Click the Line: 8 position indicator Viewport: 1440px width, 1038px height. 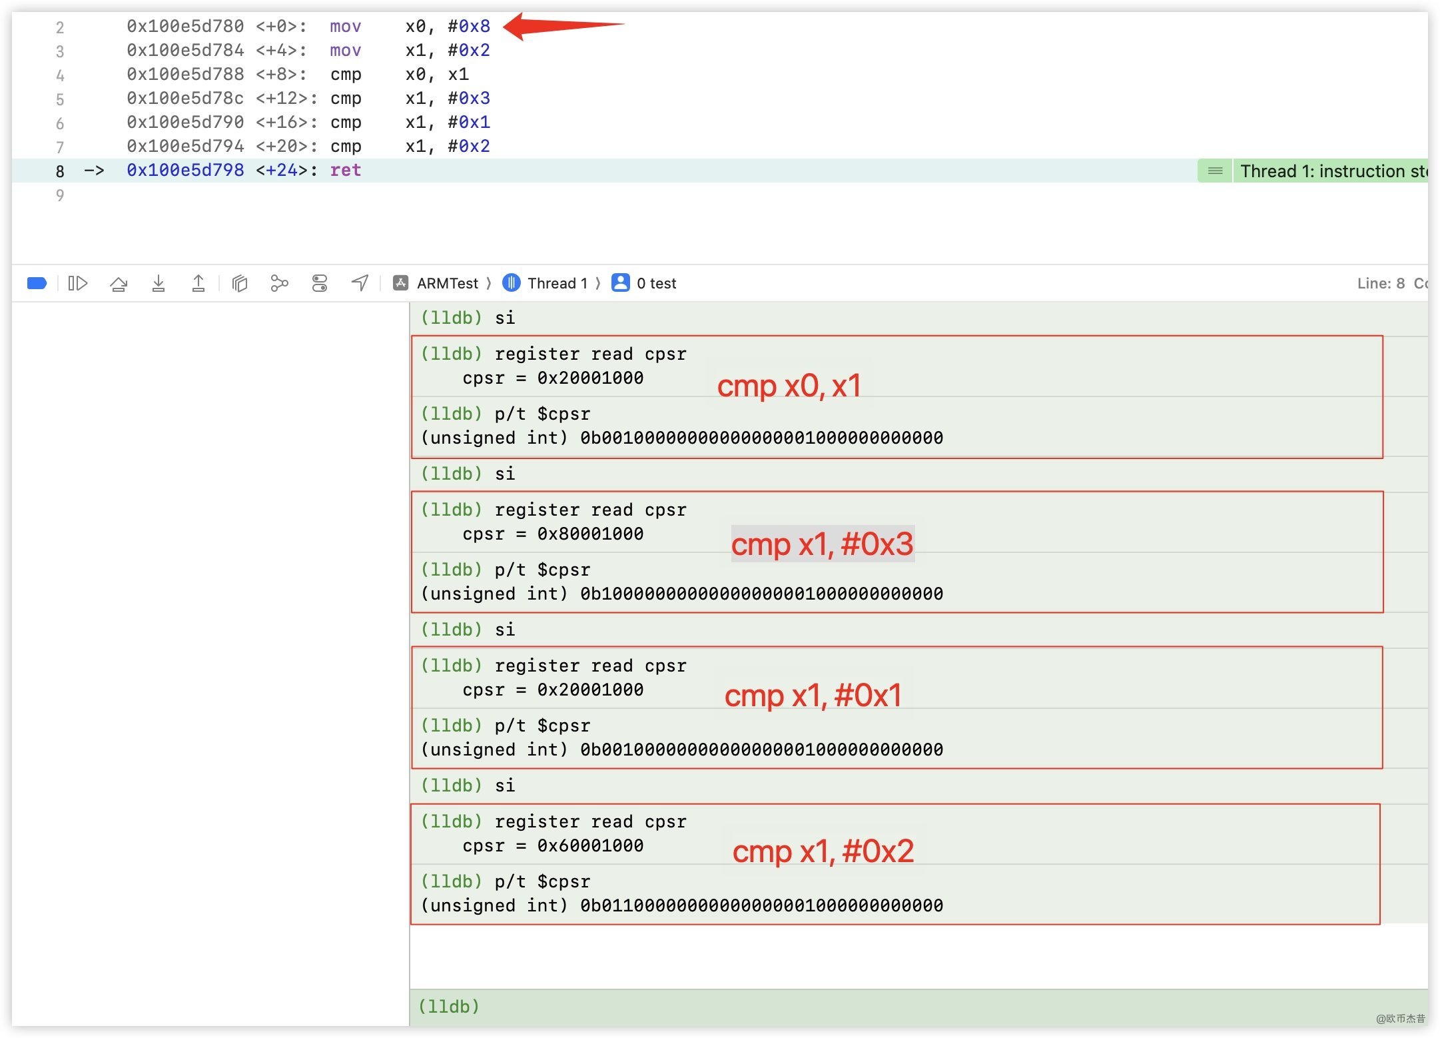1380,283
